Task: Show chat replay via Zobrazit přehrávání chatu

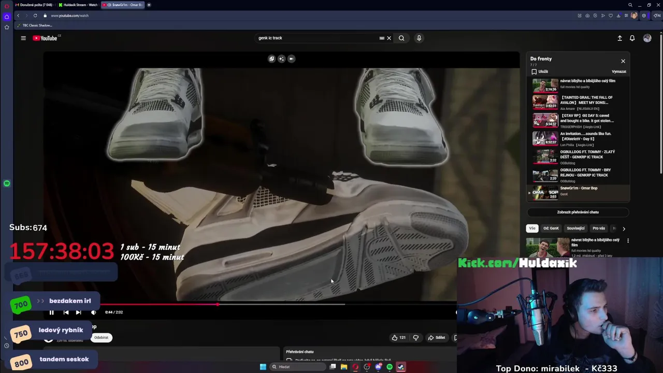Action: tap(578, 212)
